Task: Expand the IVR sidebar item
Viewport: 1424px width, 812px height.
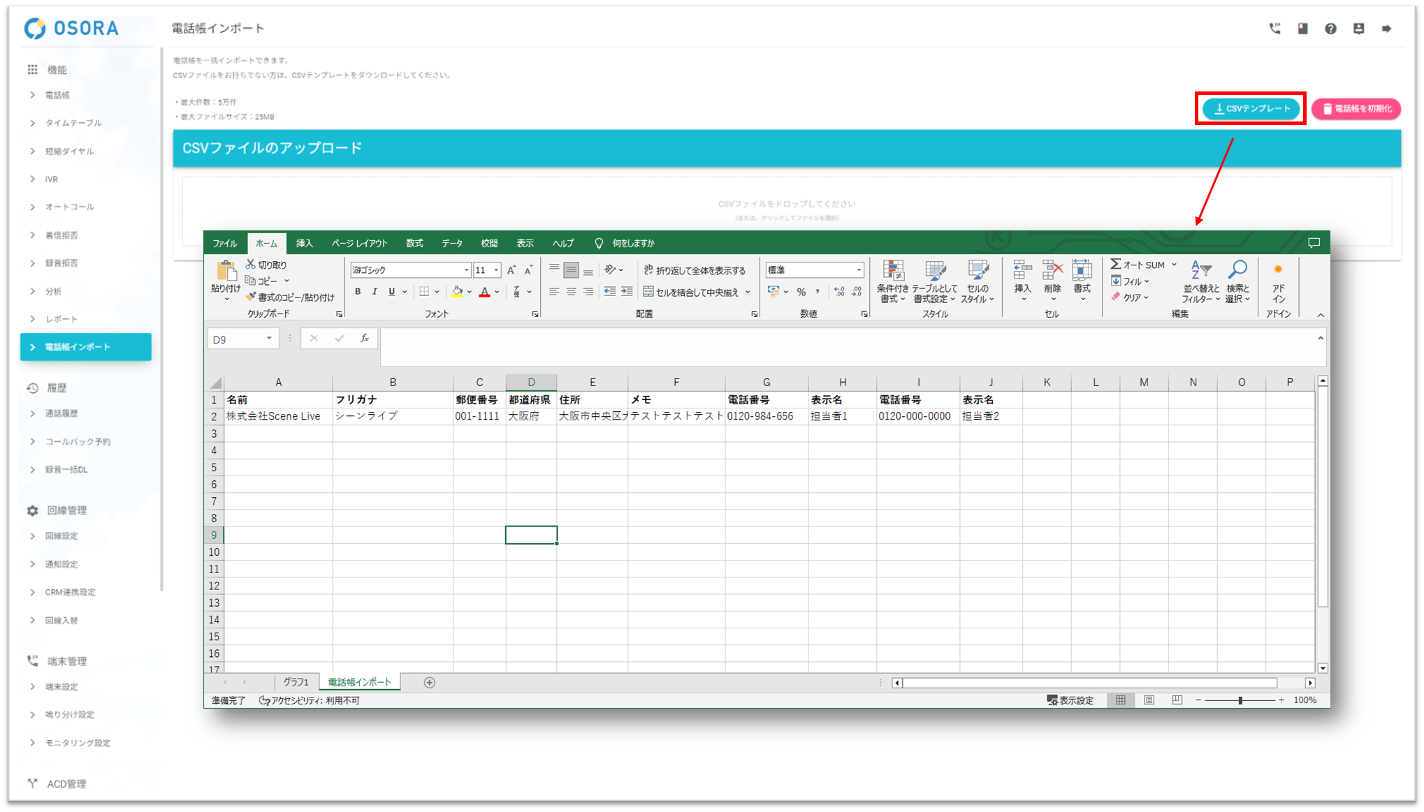Action: click(51, 179)
